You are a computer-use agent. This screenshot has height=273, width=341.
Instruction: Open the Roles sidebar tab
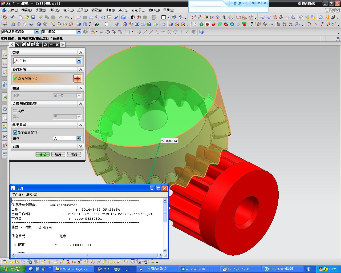pyautogui.click(x=5, y=145)
